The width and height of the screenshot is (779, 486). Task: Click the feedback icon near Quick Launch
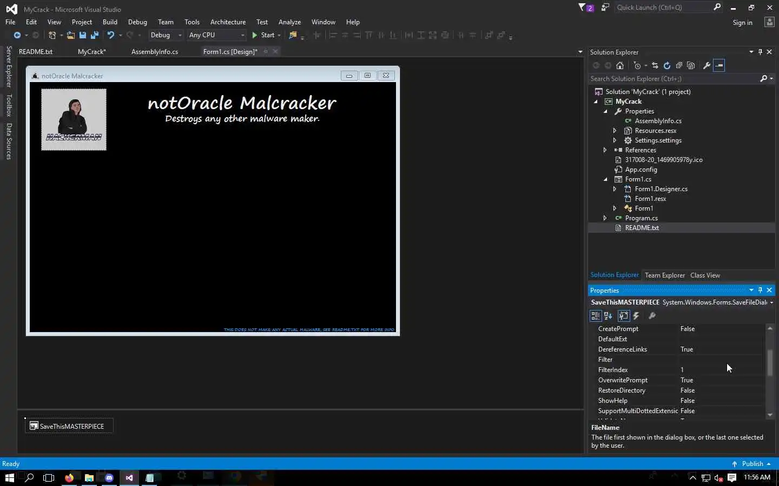(x=605, y=8)
